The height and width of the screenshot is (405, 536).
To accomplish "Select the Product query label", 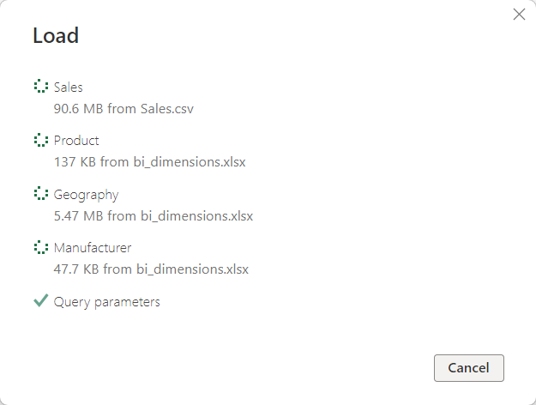I will [76, 141].
